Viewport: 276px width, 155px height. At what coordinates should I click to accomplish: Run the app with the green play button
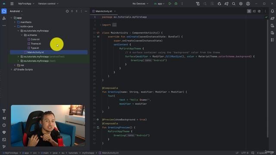pyautogui.click(x=169, y=3)
